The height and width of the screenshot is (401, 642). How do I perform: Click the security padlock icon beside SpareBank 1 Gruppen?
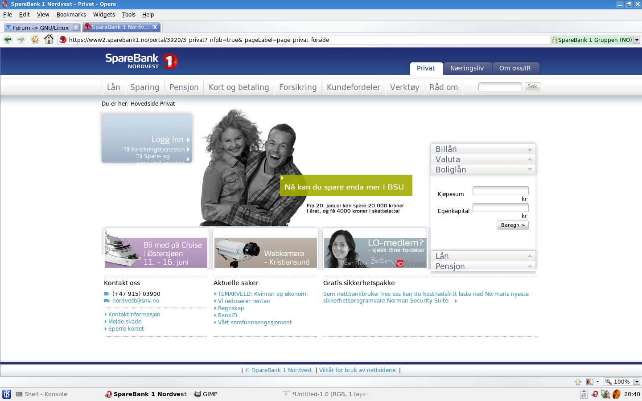pyautogui.click(x=554, y=40)
